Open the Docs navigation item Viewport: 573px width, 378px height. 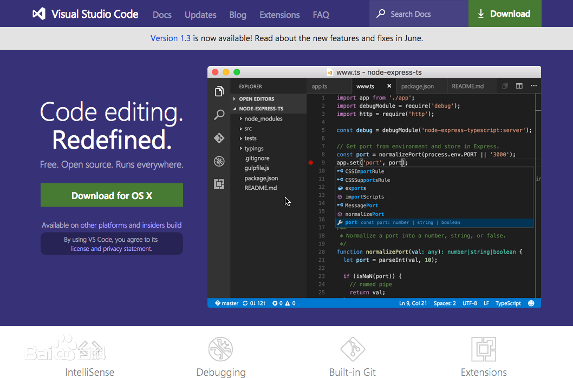coord(162,15)
